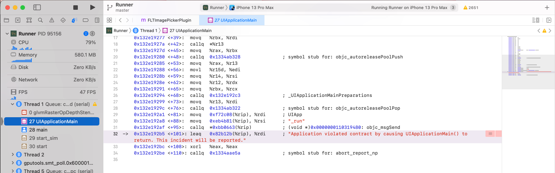Switch to the FLTImagePickerPlugin tab
Viewport: 555px width, 173px height.
[x=166, y=20]
